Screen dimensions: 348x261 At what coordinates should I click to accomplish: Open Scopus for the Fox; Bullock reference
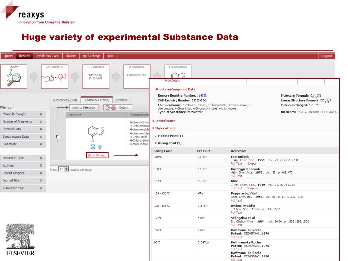pyautogui.click(x=252, y=163)
